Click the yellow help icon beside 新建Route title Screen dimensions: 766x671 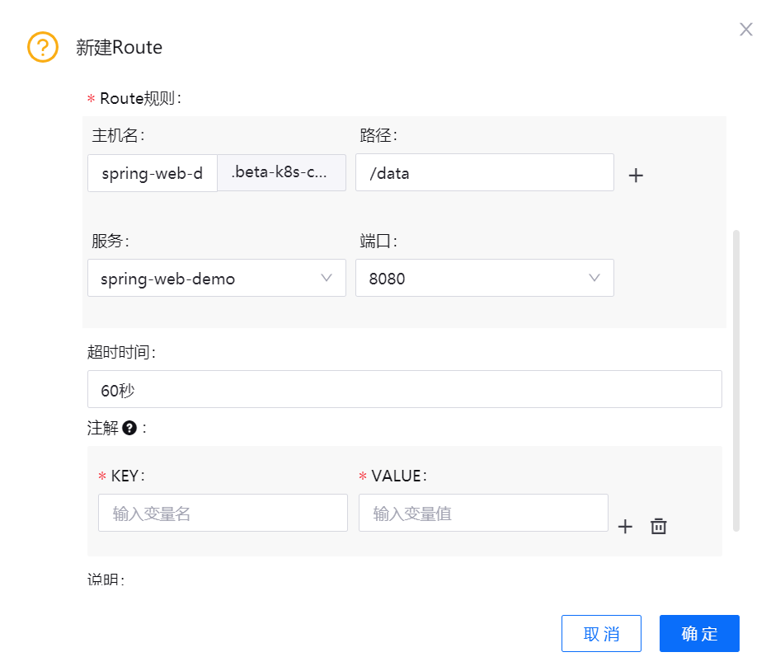pos(42,47)
